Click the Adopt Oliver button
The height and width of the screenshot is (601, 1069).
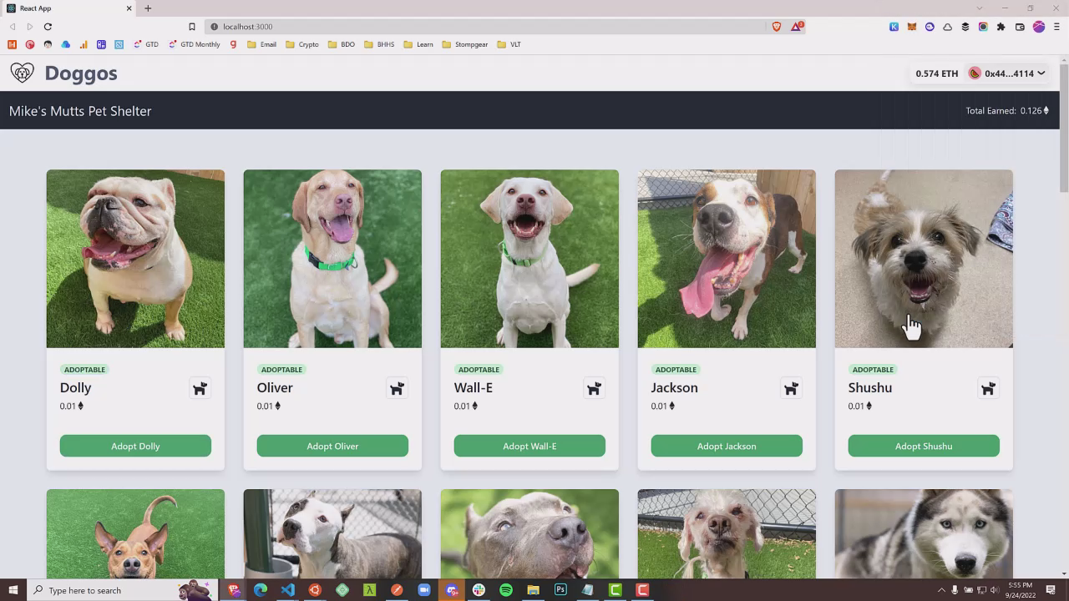(x=332, y=446)
